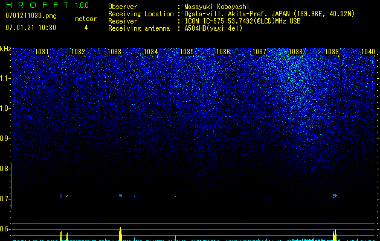Click the meteor count label

click(86, 19)
